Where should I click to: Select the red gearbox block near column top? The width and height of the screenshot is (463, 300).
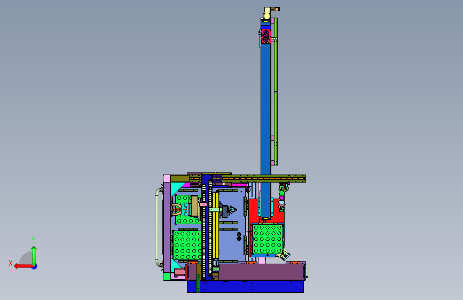[265, 36]
